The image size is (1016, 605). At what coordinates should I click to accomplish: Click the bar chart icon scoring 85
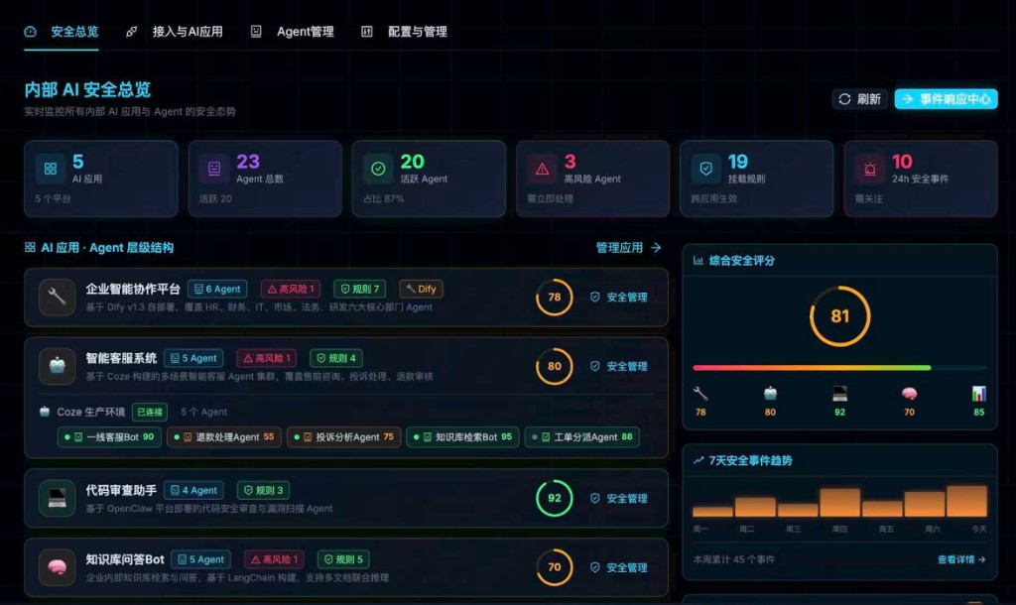tap(978, 394)
